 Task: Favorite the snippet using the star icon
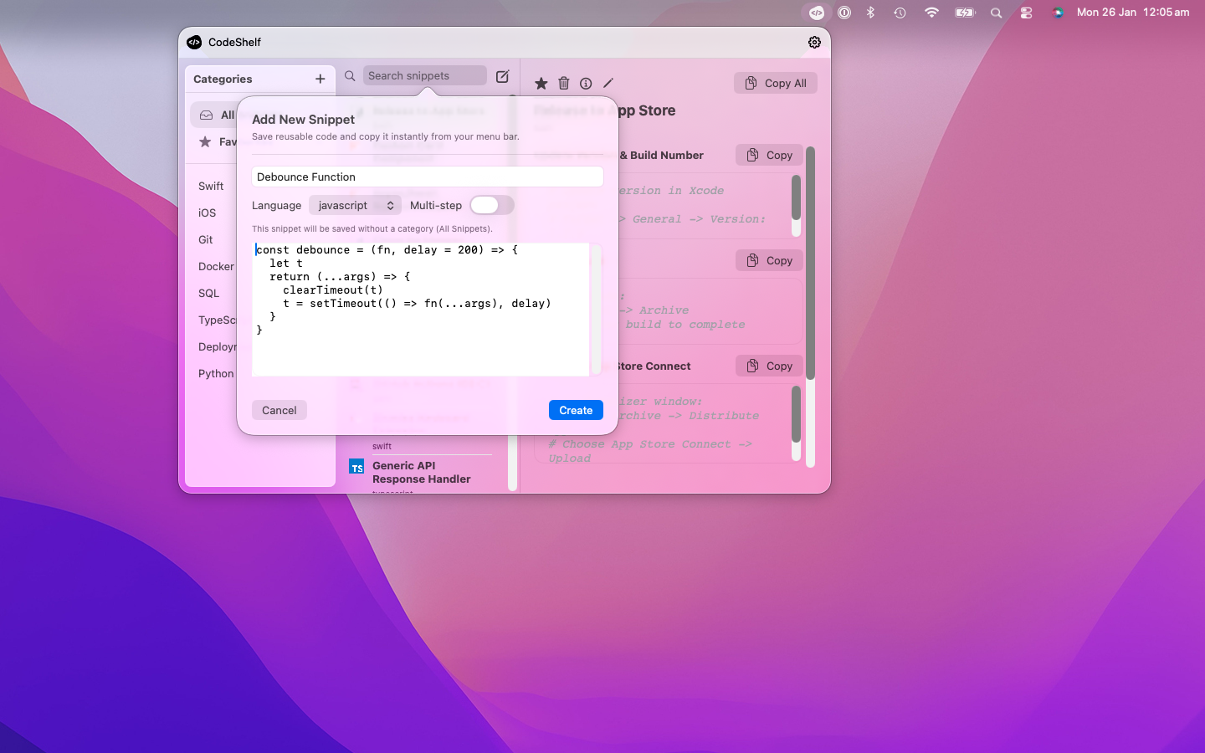tap(541, 83)
